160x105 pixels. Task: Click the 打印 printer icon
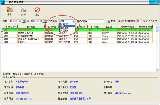(x=23, y=10)
